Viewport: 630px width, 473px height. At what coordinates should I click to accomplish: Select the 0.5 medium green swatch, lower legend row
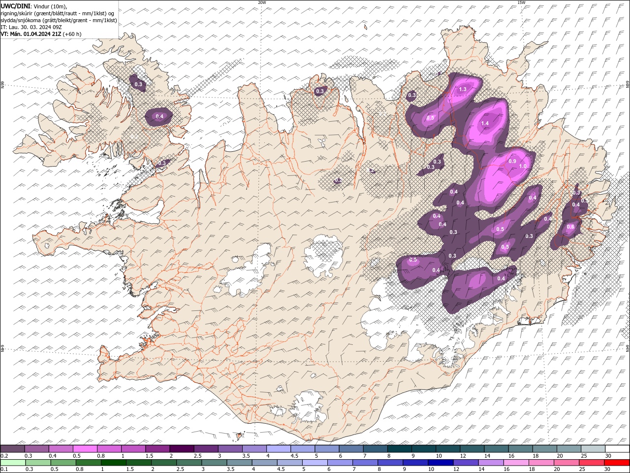coord(63,463)
